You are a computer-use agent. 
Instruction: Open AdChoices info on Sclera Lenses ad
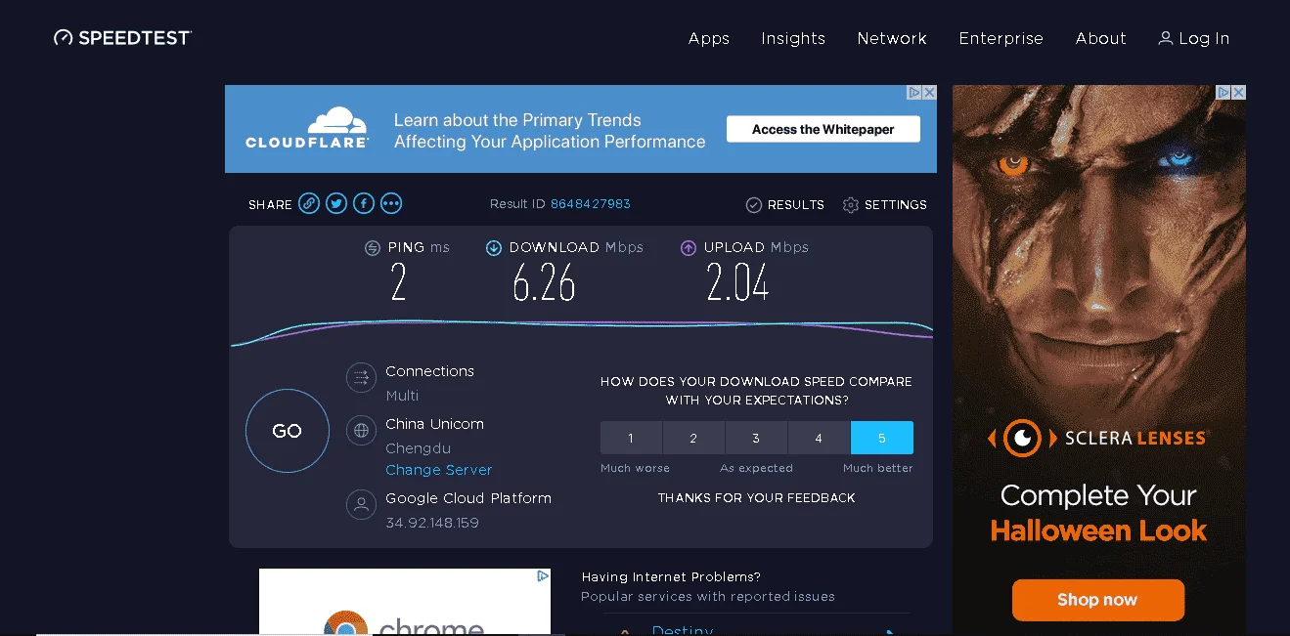[x=1223, y=93]
